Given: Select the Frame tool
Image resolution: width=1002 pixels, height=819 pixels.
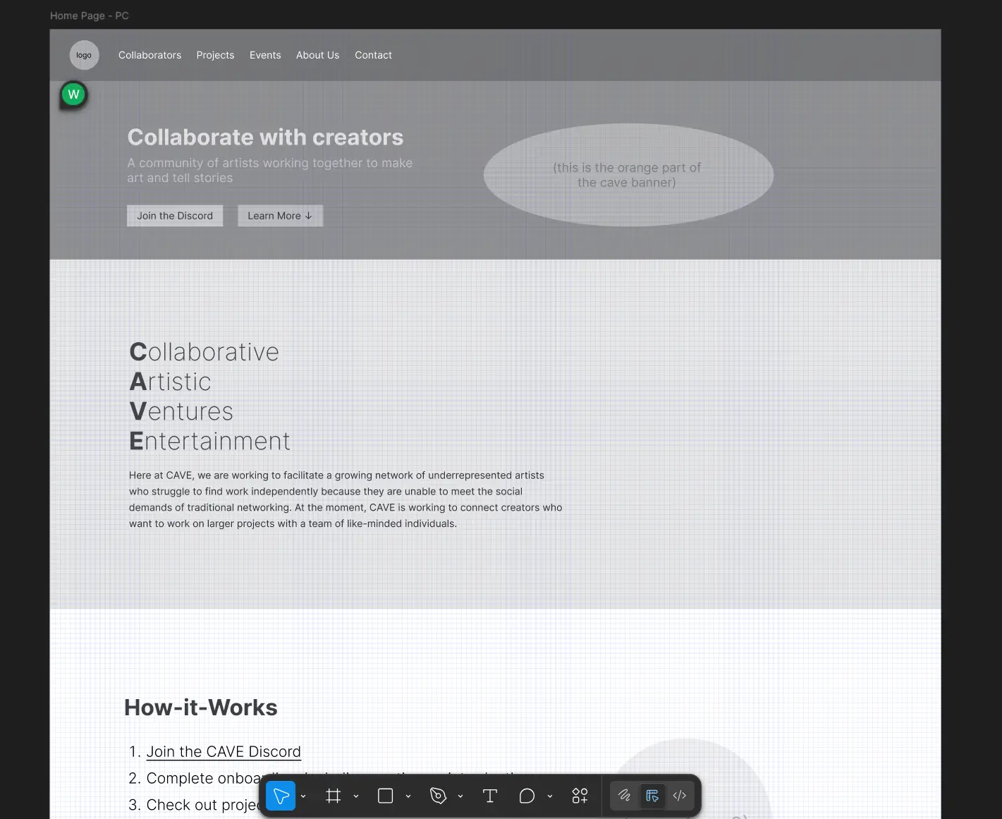Looking at the screenshot, I should (x=334, y=796).
